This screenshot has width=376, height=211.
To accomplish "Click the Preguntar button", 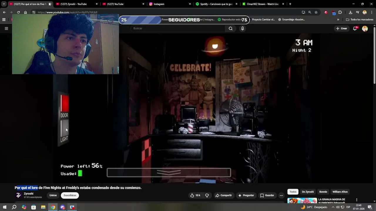I will point(246,195).
